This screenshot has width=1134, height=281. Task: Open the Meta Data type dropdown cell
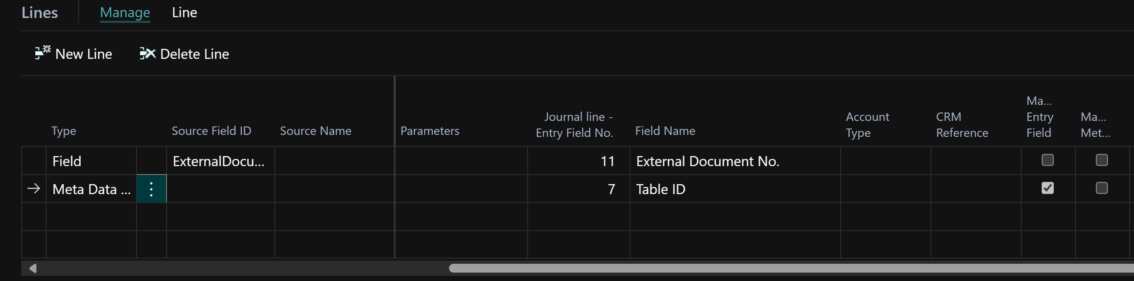[x=91, y=189]
